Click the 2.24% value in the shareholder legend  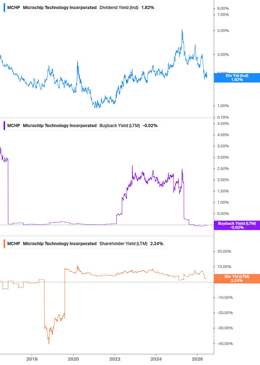(x=157, y=244)
